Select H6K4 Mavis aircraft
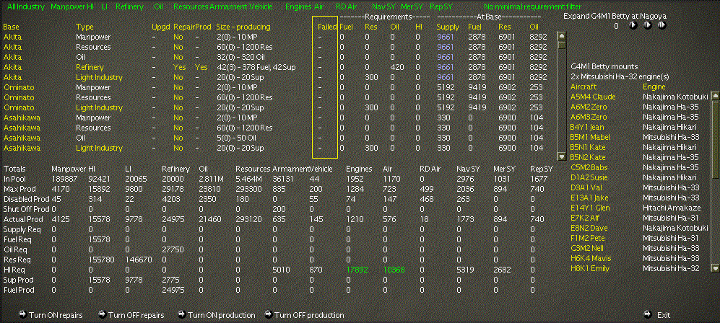The image size is (720, 323). click(x=591, y=258)
